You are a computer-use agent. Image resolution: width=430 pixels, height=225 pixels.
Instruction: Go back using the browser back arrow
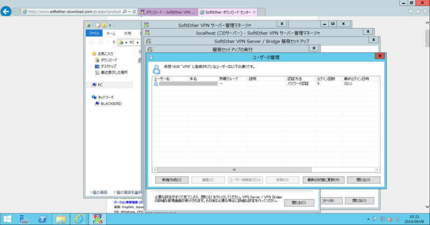6,11
